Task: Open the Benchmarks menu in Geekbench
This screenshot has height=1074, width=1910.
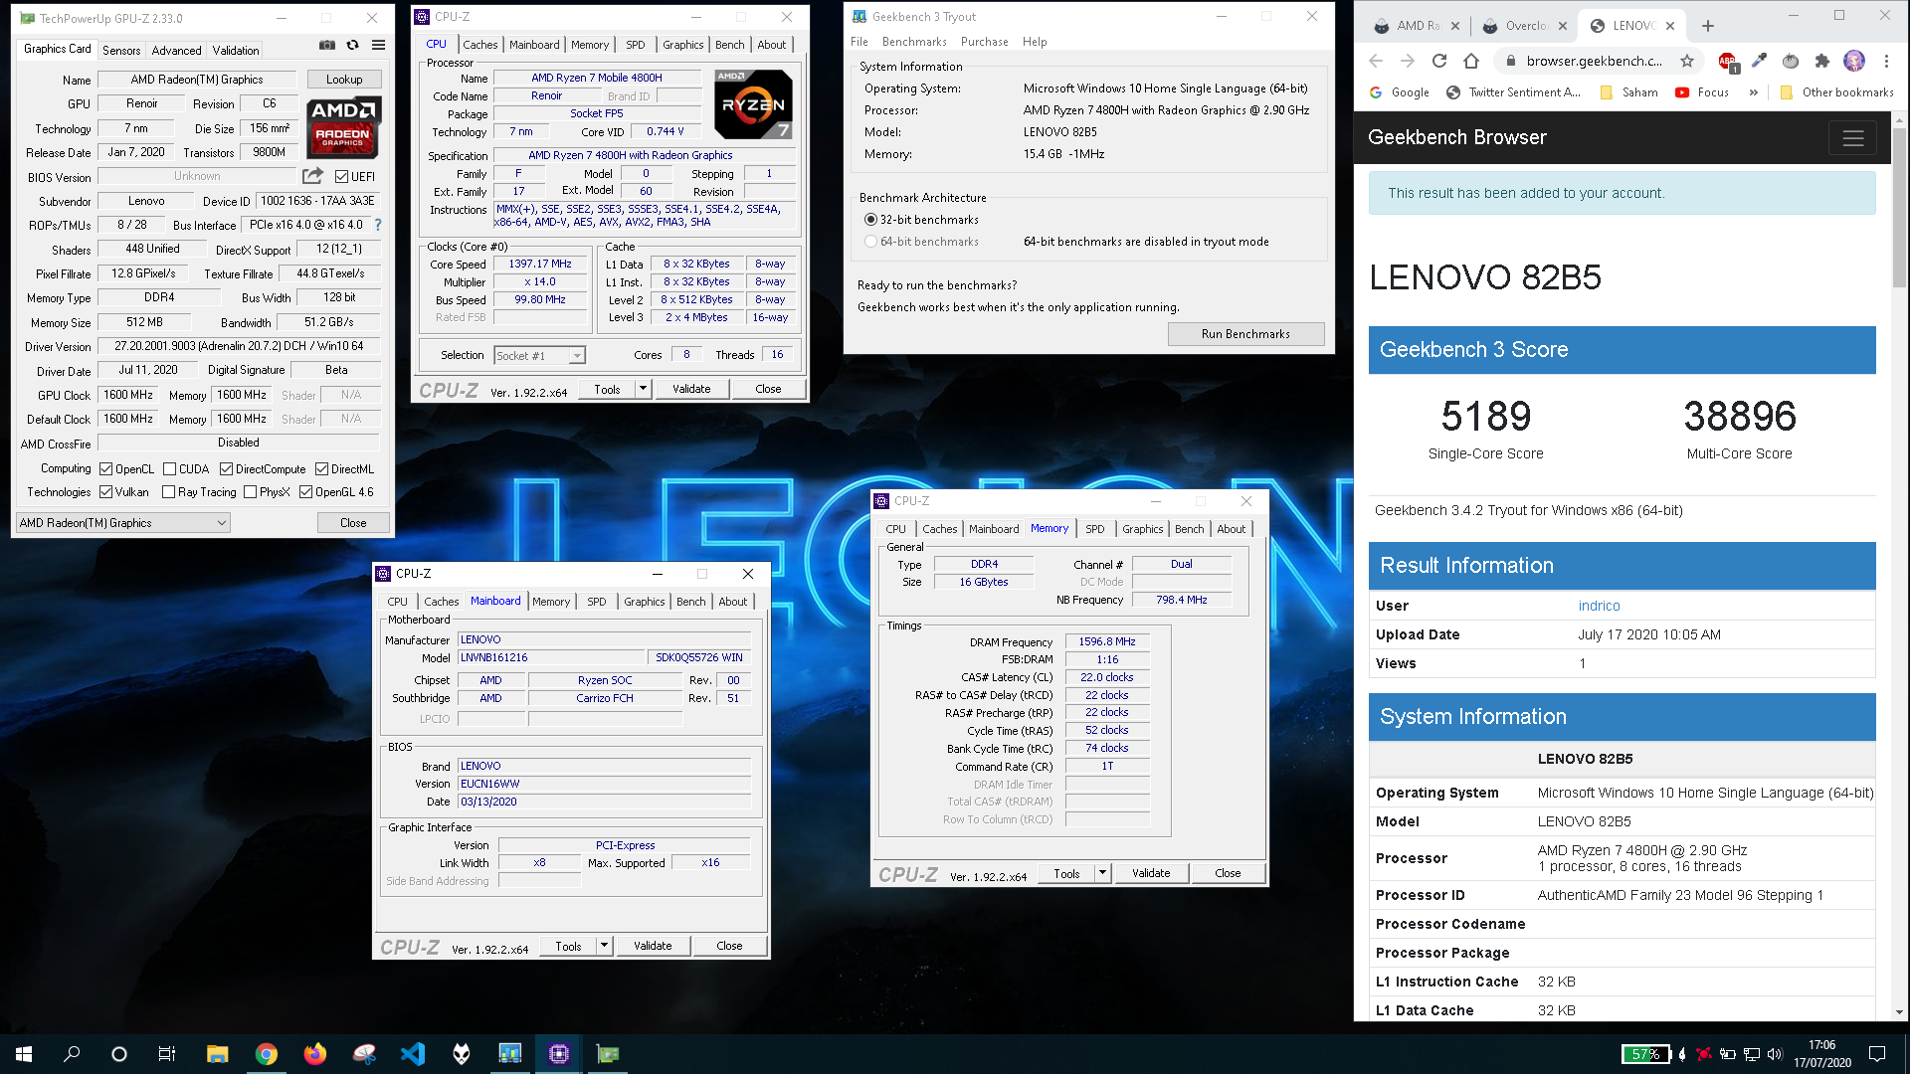Action: click(914, 42)
